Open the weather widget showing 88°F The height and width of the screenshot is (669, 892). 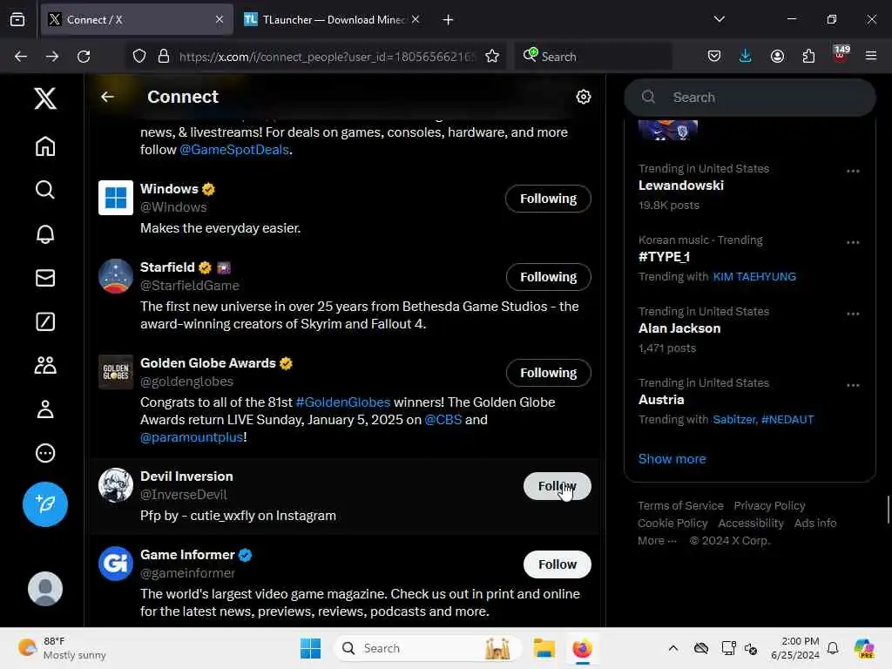click(63, 648)
